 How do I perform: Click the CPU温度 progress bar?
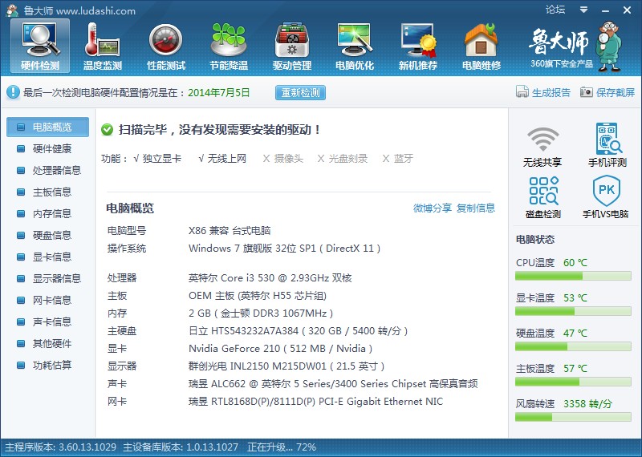coord(573,276)
